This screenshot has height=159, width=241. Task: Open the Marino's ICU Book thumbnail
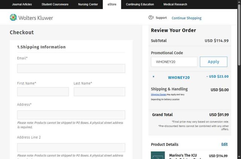pyautogui.click(x=158, y=155)
